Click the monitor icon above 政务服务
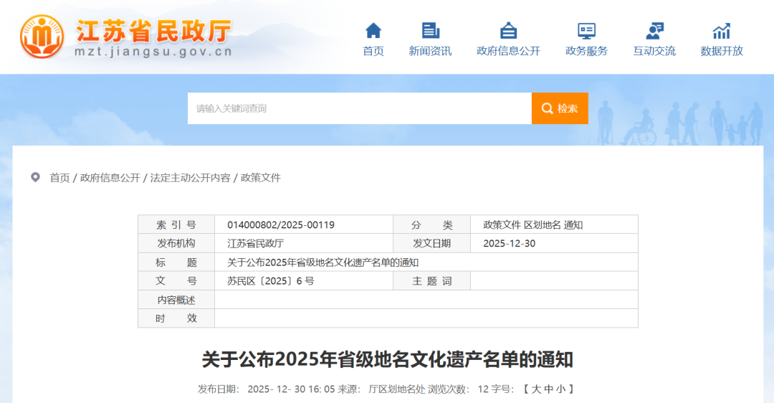 pos(586,31)
